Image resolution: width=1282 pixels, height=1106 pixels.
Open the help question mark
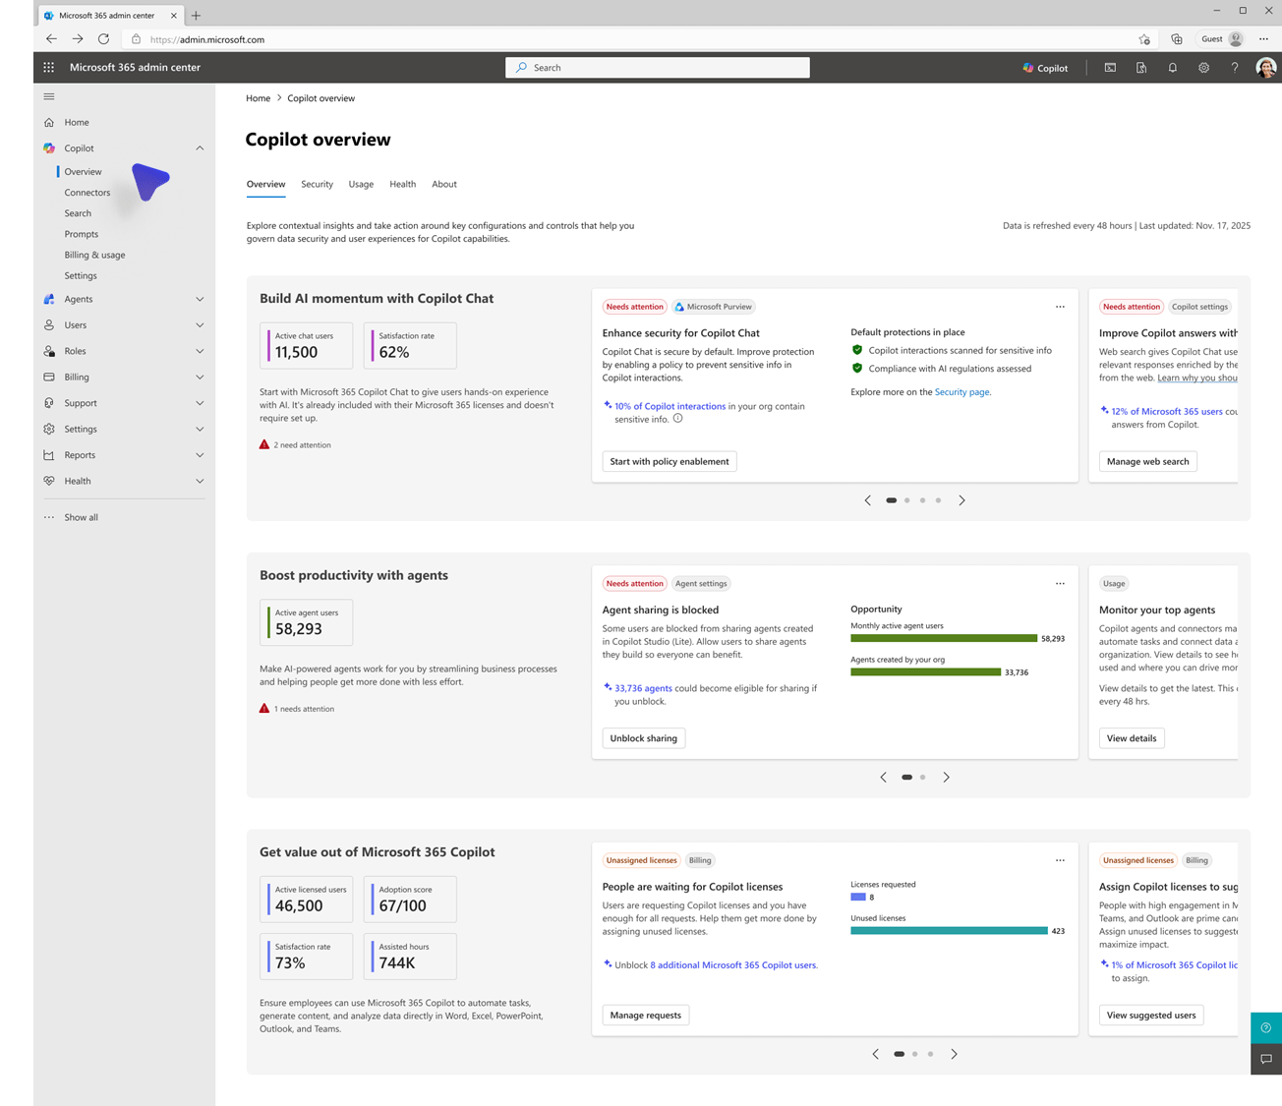tap(1235, 67)
